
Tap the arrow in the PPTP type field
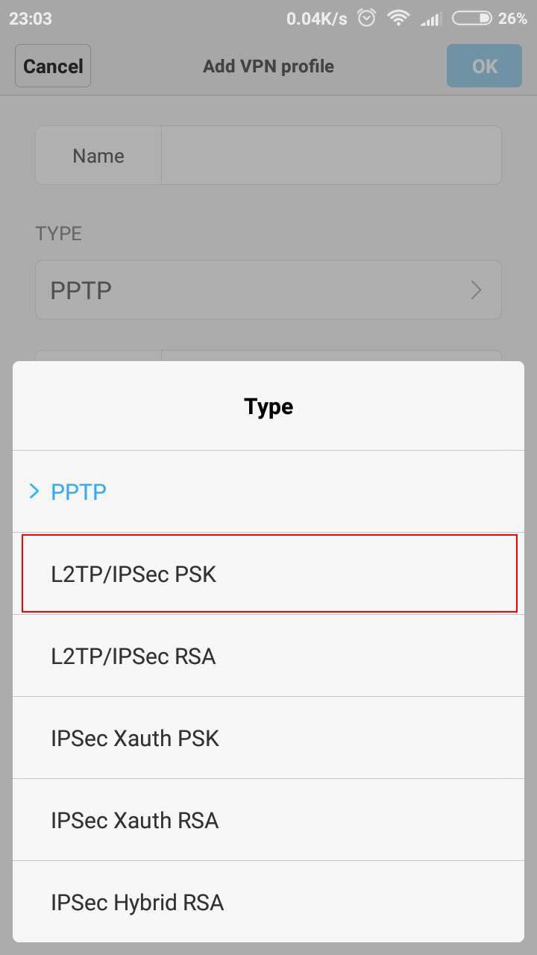[476, 290]
